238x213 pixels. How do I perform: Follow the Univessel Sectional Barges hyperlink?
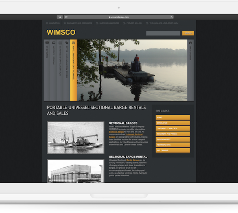(134, 134)
